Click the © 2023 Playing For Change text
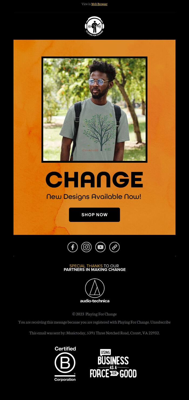The height and width of the screenshot is (400, 189). coord(94,314)
